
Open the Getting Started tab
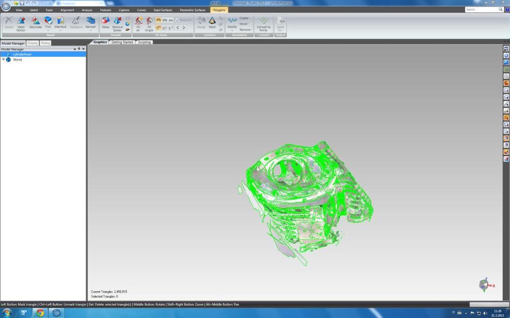122,42
